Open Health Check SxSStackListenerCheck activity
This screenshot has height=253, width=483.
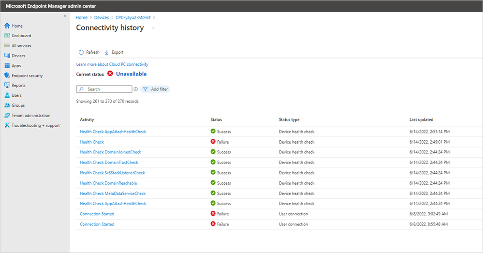coord(113,173)
